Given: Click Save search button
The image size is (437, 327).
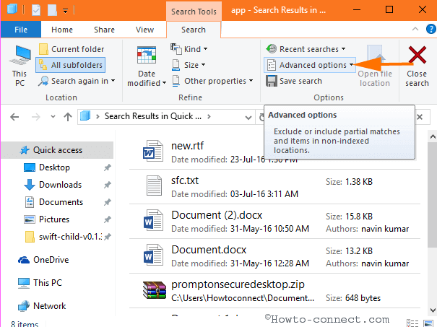Looking at the screenshot, I should [x=294, y=81].
